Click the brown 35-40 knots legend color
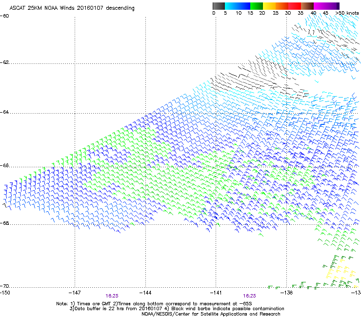 [x=307, y=6]
